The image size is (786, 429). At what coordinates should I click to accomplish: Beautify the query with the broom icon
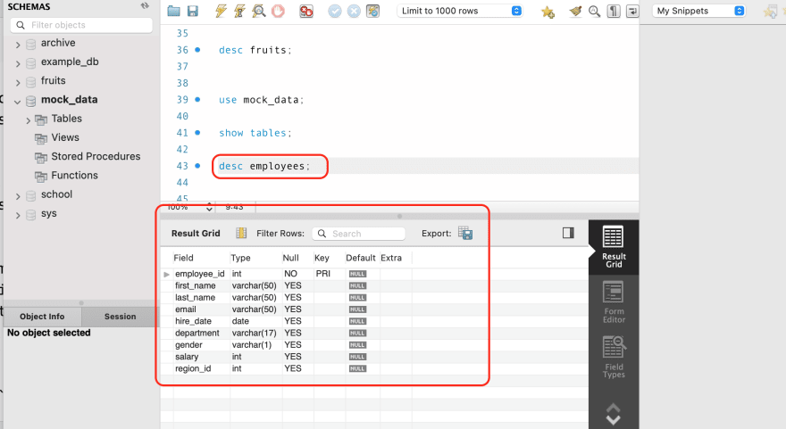[575, 11]
